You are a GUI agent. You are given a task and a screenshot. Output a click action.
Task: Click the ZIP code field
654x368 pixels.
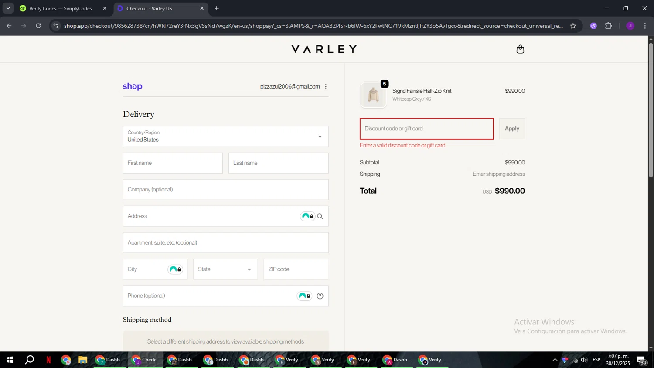pos(296,269)
